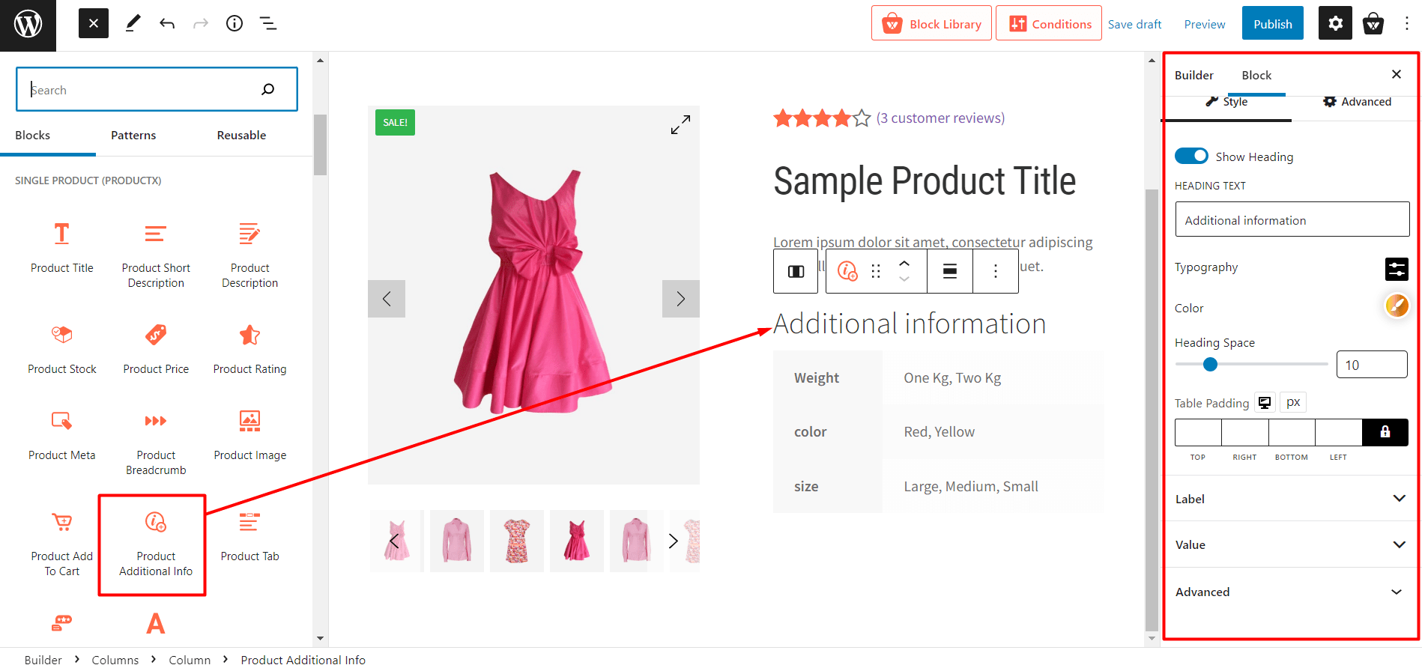The height and width of the screenshot is (668, 1422).
Task: Open the heading Color picker swatch
Action: [1397, 306]
